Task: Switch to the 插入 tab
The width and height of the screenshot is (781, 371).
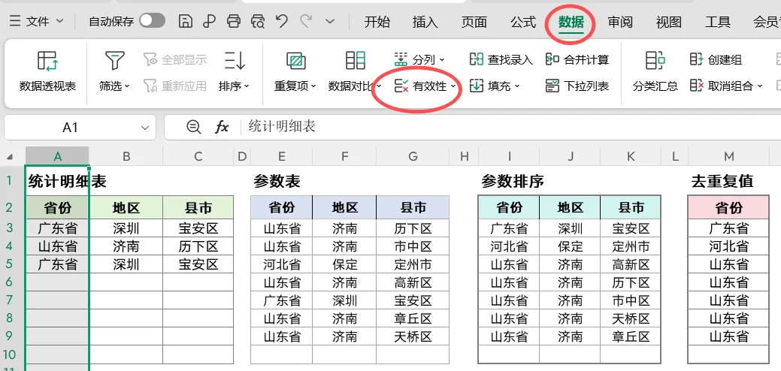Action: click(x=425, y=22)
